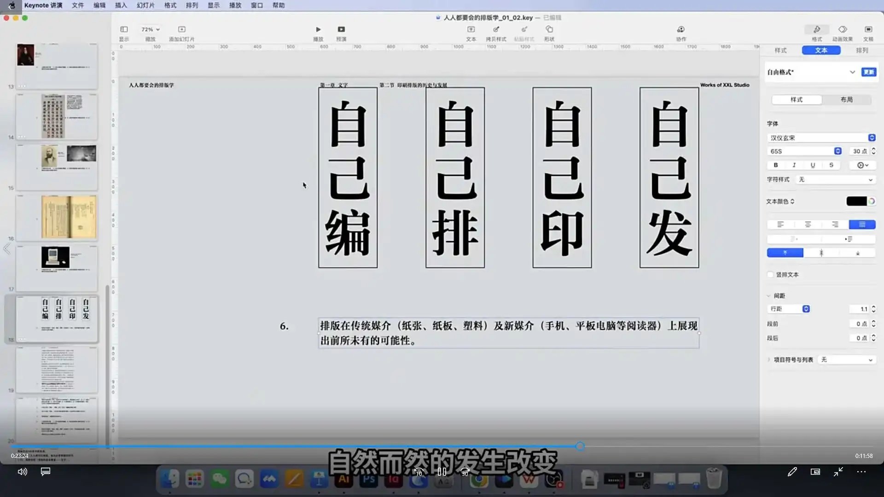Toggle underline text formatting
The image size is (884, 497).
(x=813, y=165)
